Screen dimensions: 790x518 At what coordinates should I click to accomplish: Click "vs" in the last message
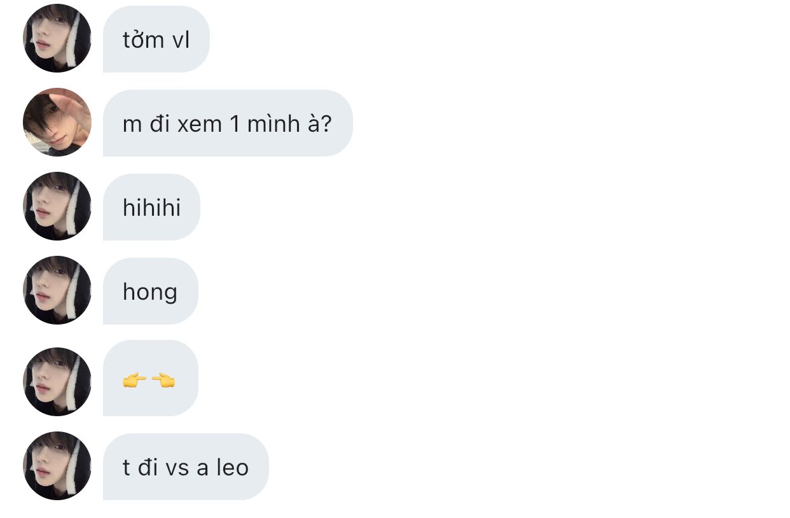178,468
